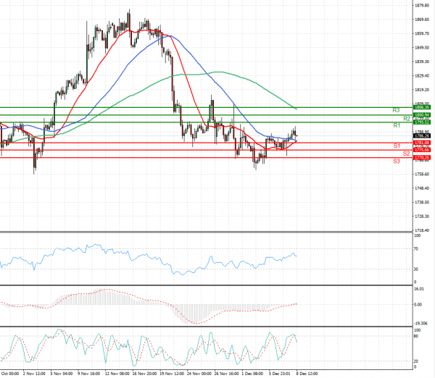Click the MACD scale value -19.306
Image resolution: width=435 pixels, height=378 pixels.
(x=420, y=324)
